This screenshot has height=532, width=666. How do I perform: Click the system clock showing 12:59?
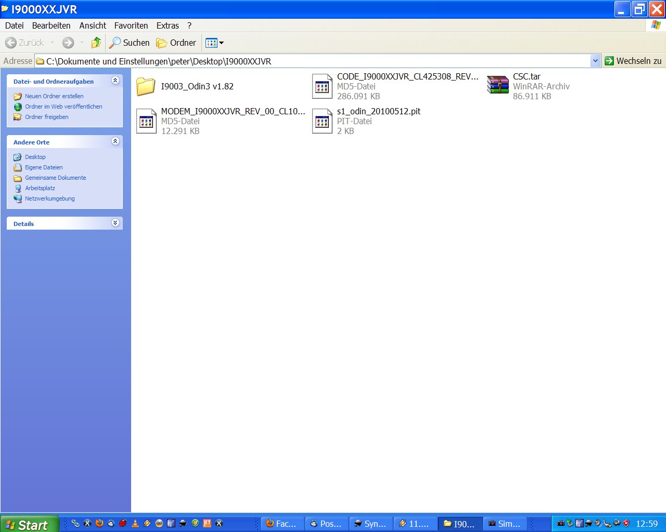click(x=647, y=524)
